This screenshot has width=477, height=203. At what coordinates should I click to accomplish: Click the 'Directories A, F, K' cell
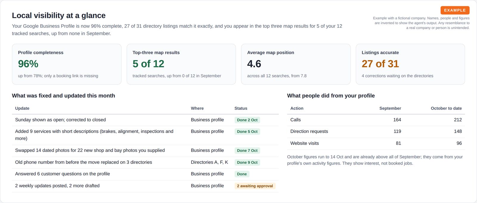coord(209,162)
